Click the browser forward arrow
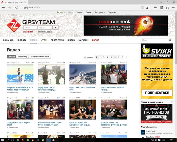The width and height of the screenshot is (177, 142). [10, 8]
